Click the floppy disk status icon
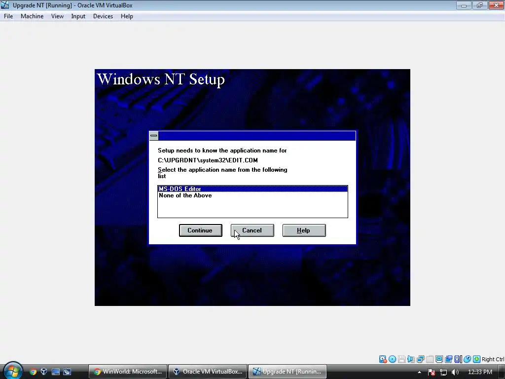 point(401,359)
